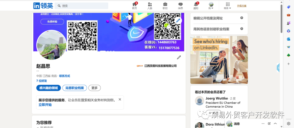Open the 联系方式 contact info link
Image resolution: width=294 pixels, height=128 pixels.
[64, 76]
